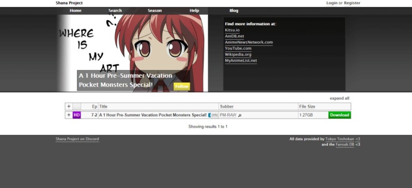Open the Help menu item
The height and width of the screenshot is (188, 412).
click(x=194, y=11)
